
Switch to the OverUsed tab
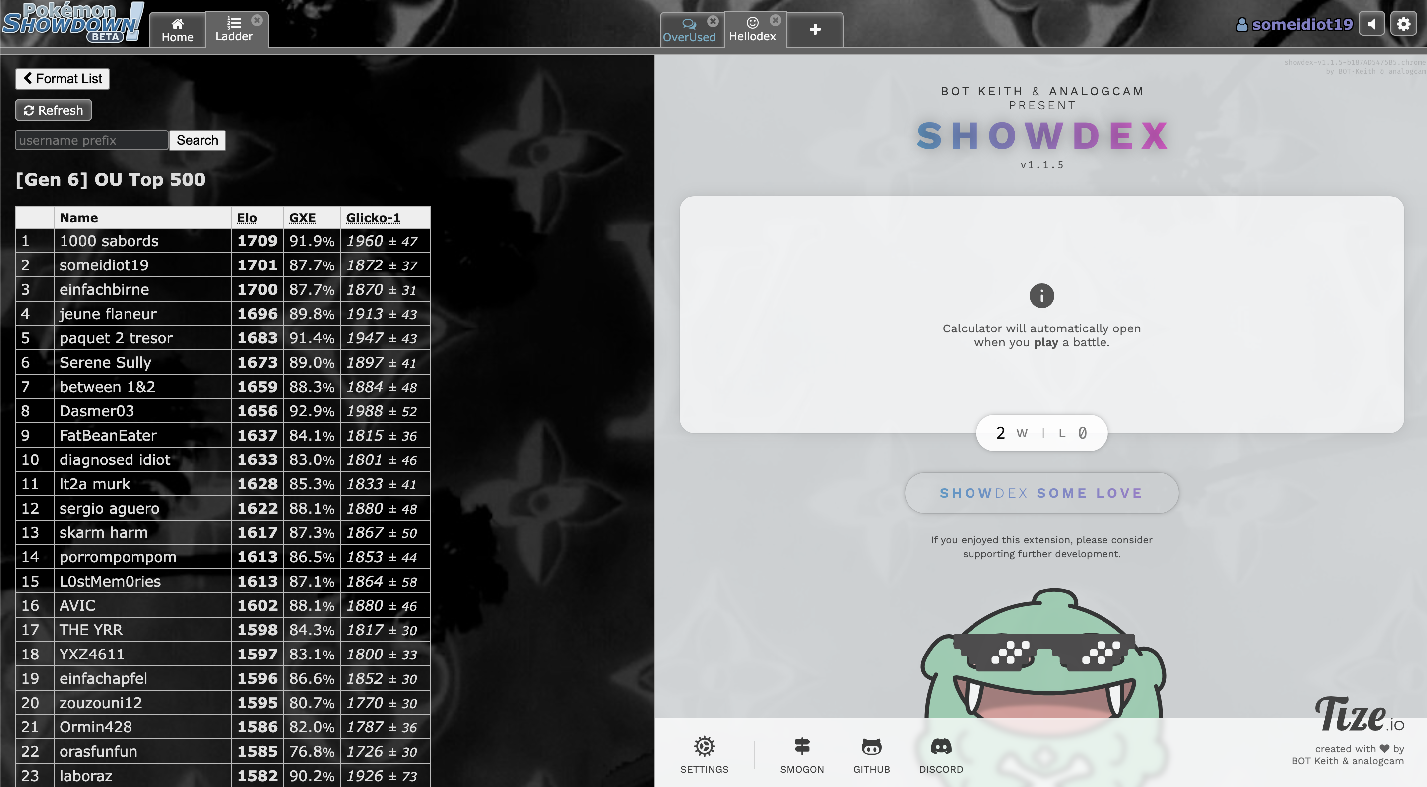(x=689, y=31)
